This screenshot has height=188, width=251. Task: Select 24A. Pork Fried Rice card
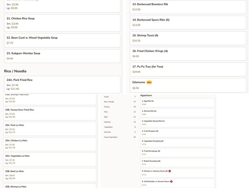coord(62,84)
